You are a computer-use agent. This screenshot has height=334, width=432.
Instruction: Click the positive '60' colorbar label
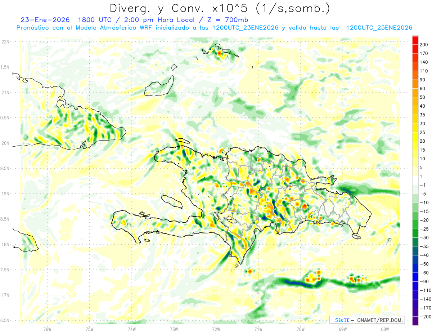(x=423, y=89)
